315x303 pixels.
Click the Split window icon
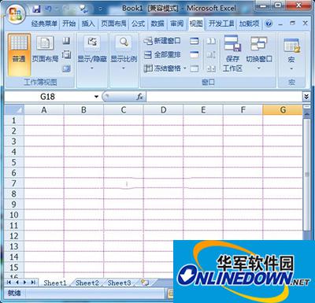coord(195,41)
